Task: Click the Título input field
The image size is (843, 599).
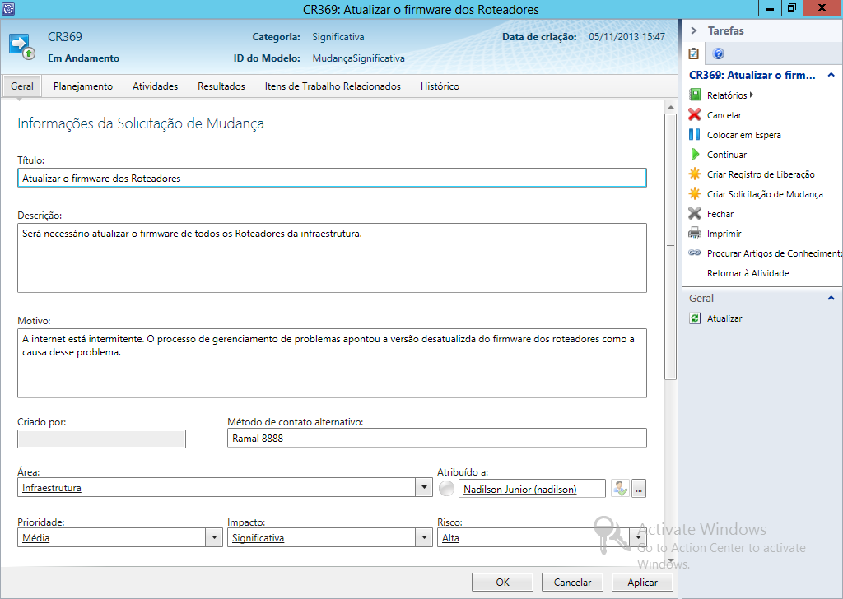Action: (x=332, y=178)
